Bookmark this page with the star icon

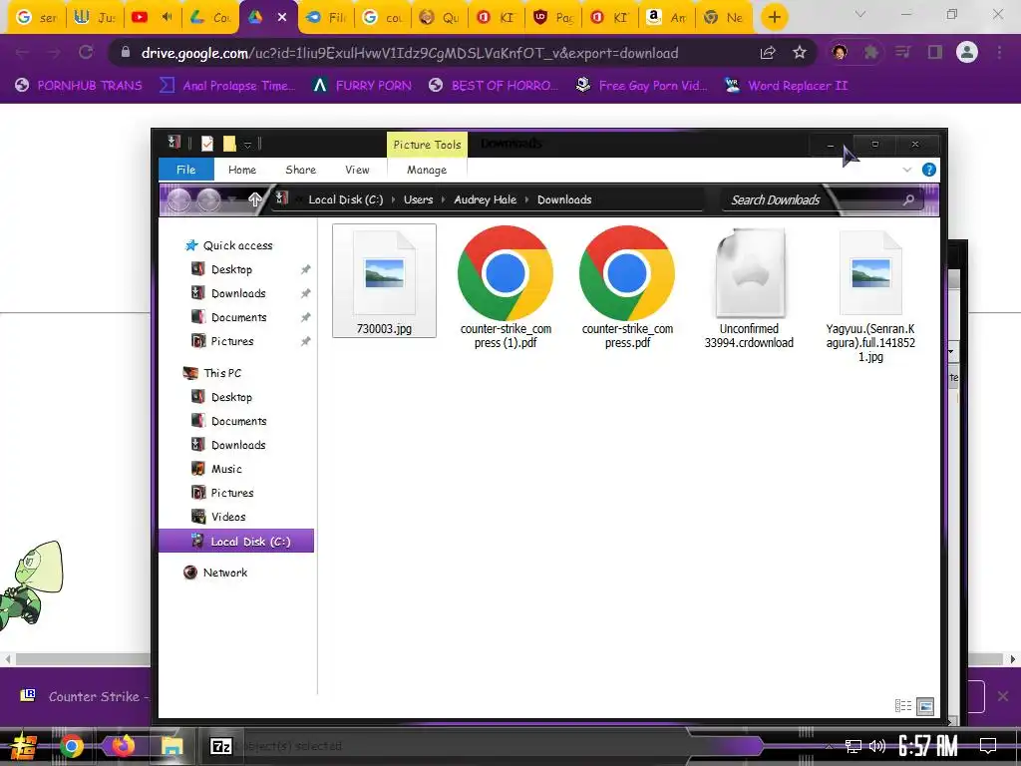click(x=800, y=52)
